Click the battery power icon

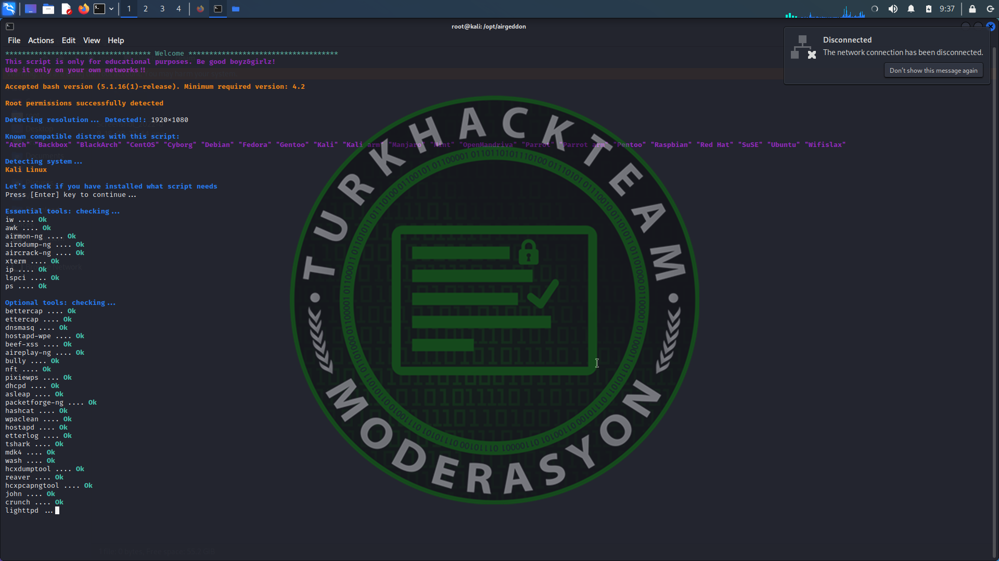click(929, 9)
